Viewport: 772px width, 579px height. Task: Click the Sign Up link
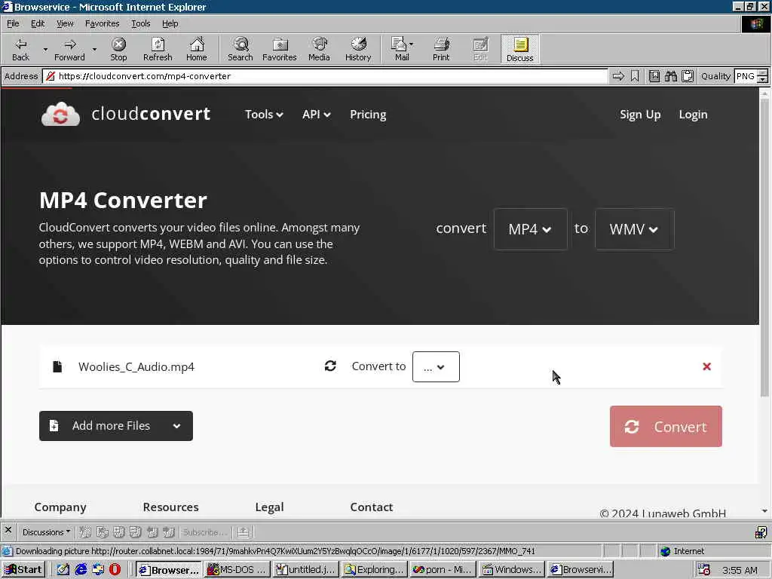pyautogui.click(x=640, y=115)
